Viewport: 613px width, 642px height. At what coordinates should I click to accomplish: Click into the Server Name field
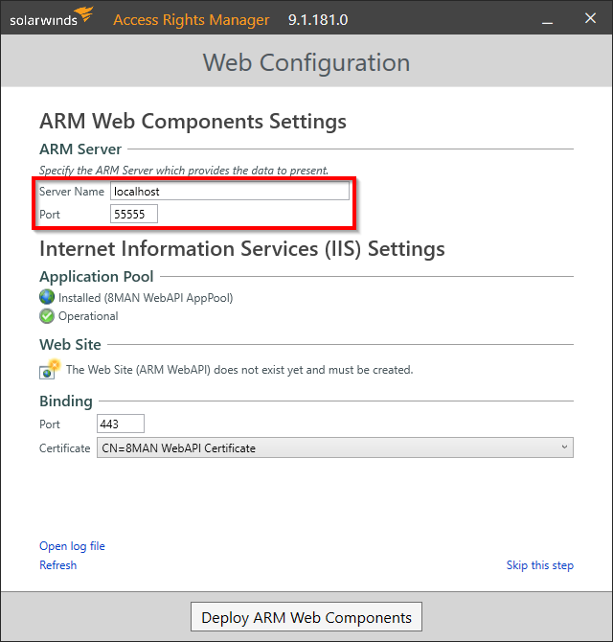pos(230,192)
